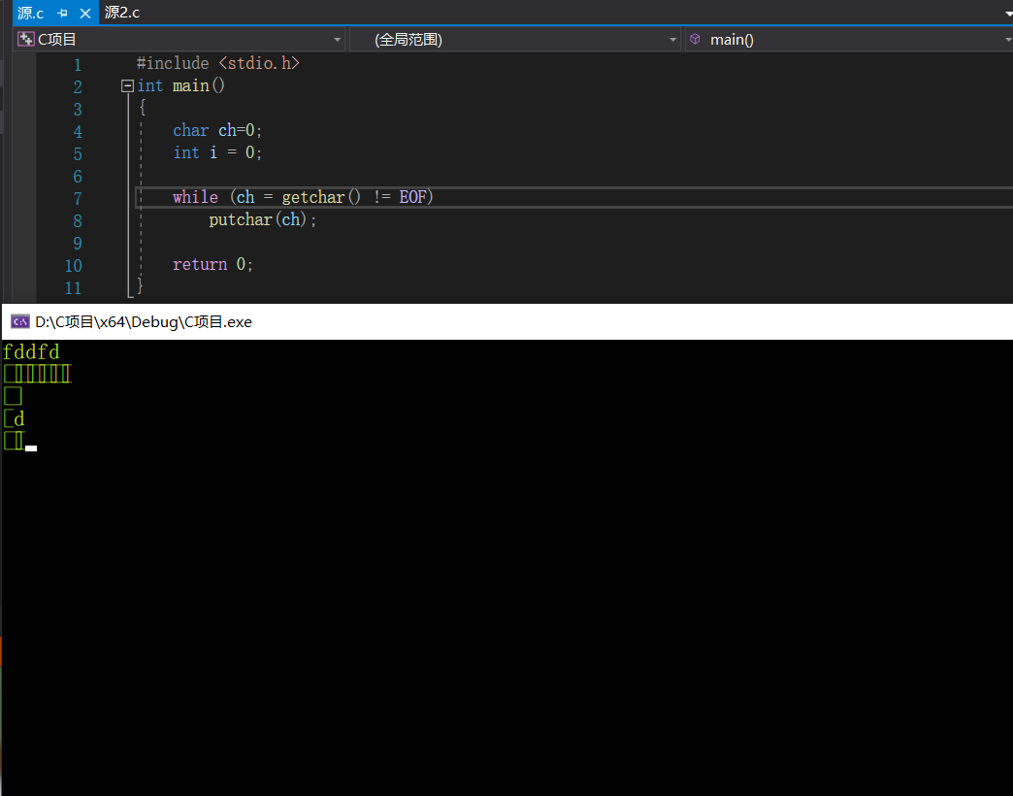Image resolution: width=1013 pixels, height=796 pixels.
Task: Click the return 0 statement
Action: click(x=212, y=265)
